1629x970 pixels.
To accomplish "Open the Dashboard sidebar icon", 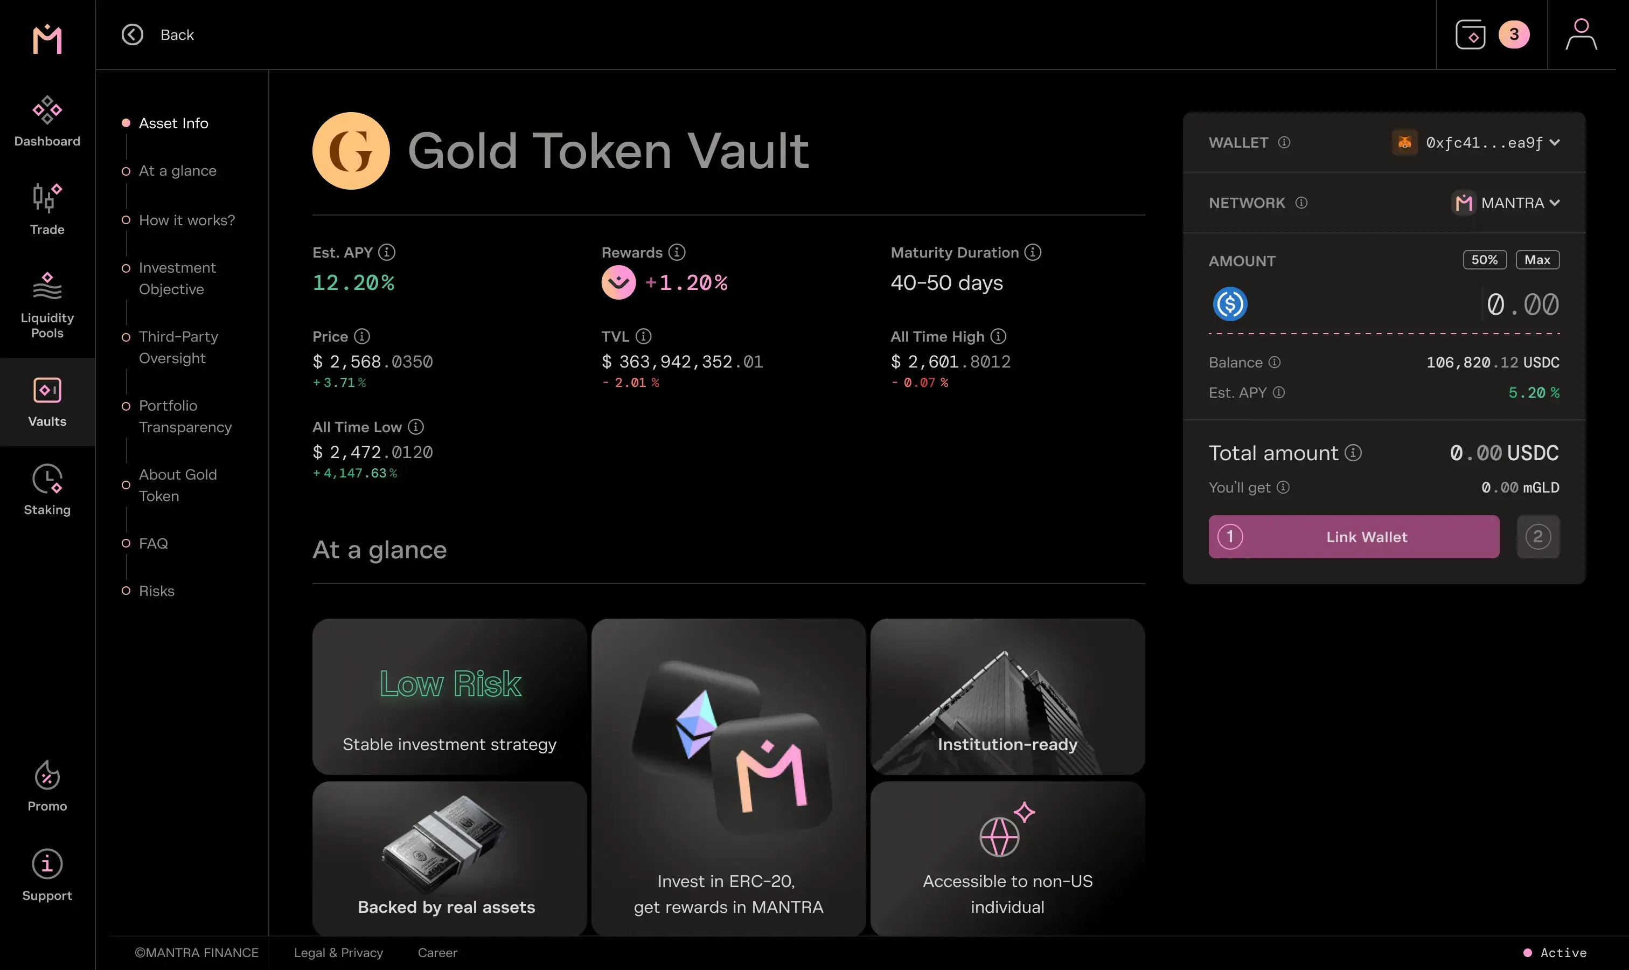I will pyautogui.click(x=47, y=110).
